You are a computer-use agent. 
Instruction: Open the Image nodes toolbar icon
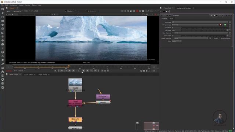click(x=3, y=9)
